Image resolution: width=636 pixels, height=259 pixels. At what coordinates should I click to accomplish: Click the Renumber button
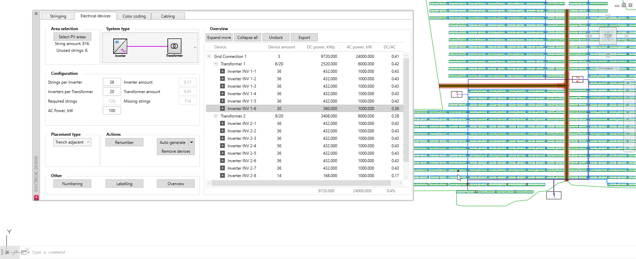124,143
